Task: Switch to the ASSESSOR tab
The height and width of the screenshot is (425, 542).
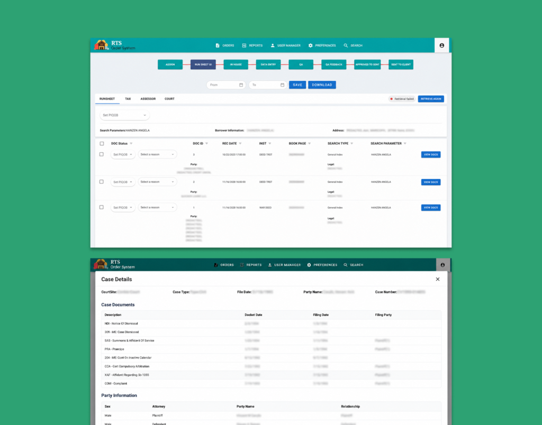Action: (148, 99)
